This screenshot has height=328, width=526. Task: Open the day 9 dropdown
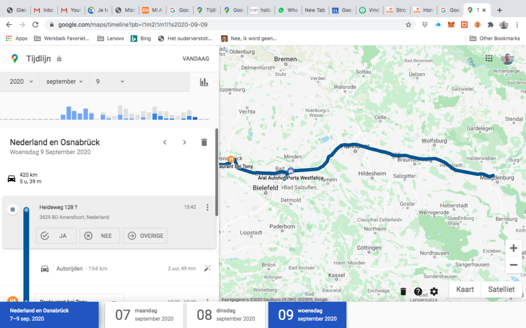(x=110, y=81)
